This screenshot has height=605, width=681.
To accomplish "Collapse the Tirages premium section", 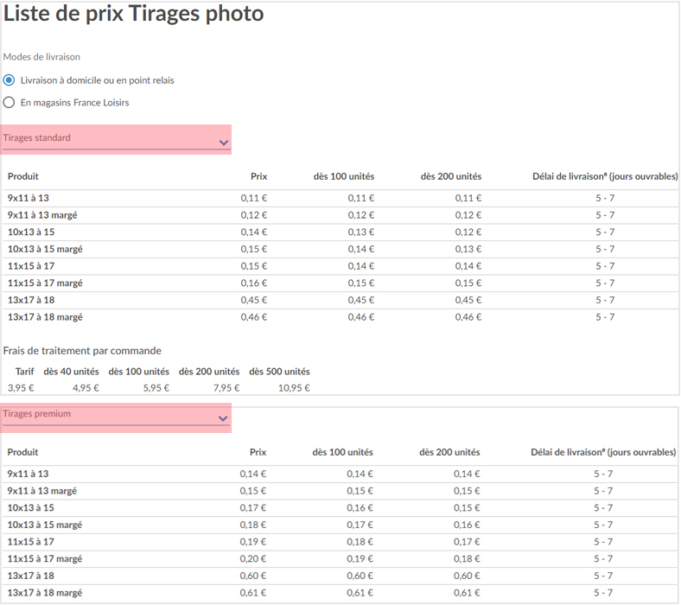I will [x=116, y=417].
